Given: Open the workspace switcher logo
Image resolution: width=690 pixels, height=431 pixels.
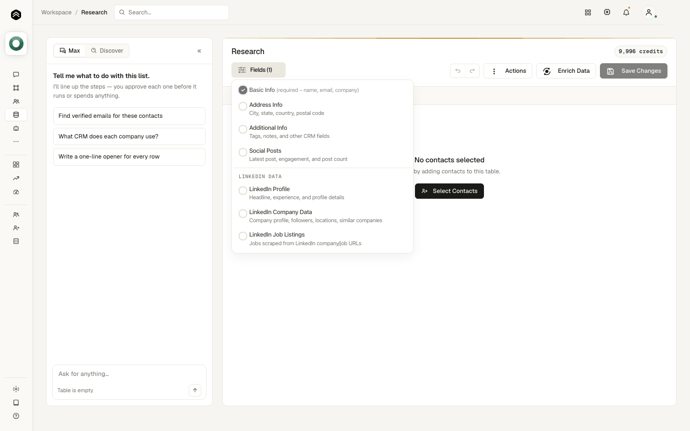Looking at the screenshot, I should coord(16,44).
